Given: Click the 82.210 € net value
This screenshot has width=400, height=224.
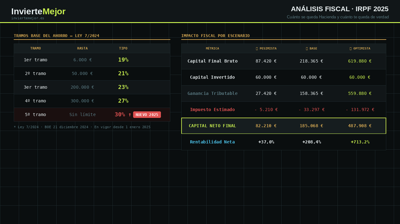Looking at the screenshot, I should [x=266, y=126].
